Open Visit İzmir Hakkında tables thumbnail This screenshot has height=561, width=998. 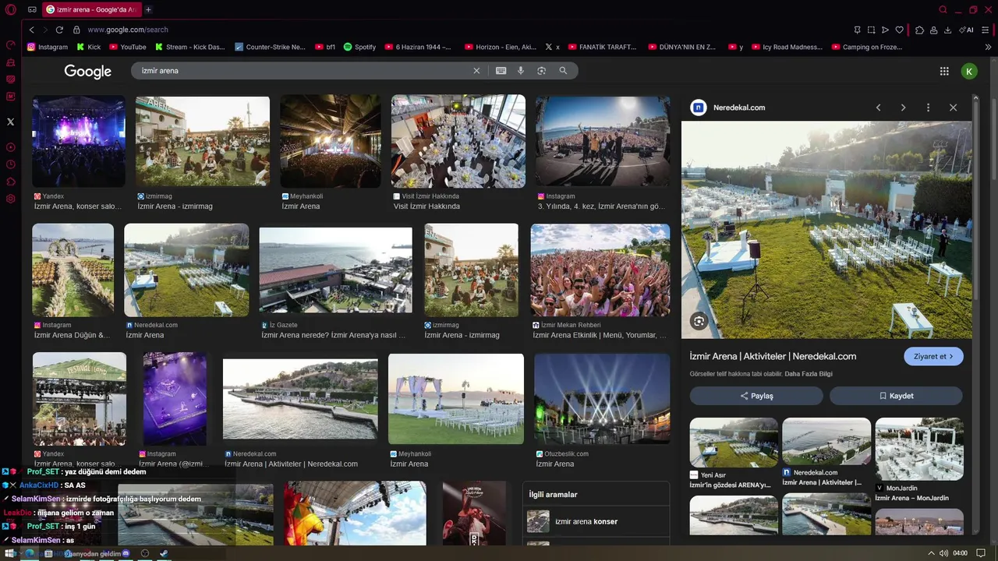458,141
